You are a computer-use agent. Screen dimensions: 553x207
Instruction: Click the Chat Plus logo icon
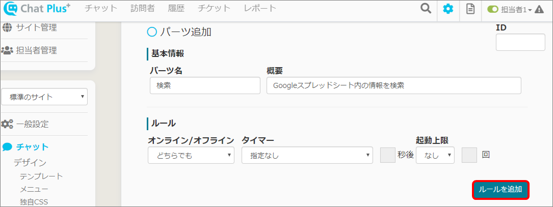pyautogui.click(x=10, y=9)
